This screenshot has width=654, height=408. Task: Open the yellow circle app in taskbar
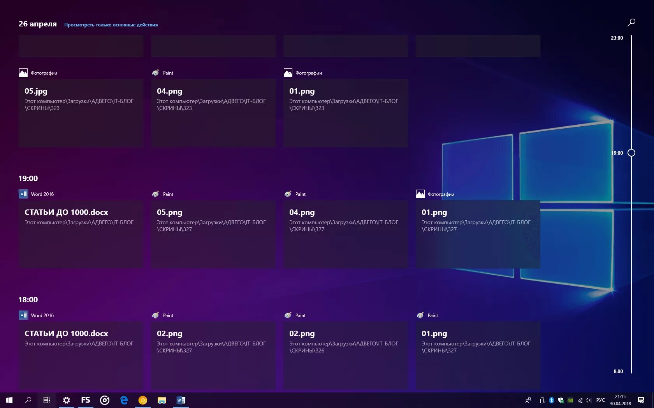point(143,400)
